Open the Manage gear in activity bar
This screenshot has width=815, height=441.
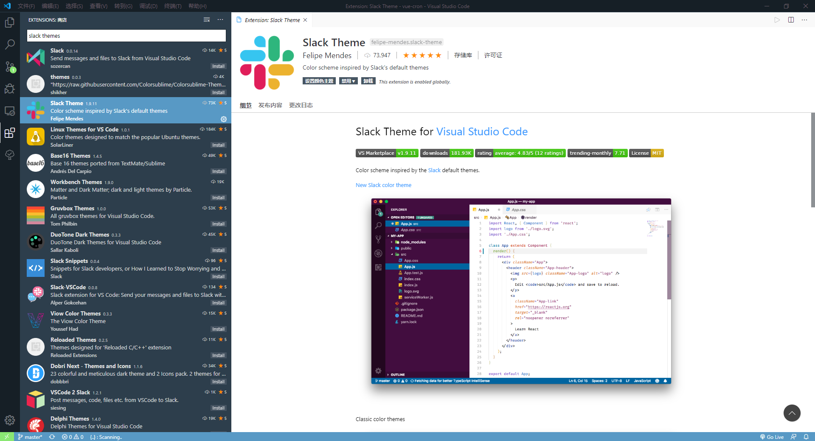click(10, 420)
